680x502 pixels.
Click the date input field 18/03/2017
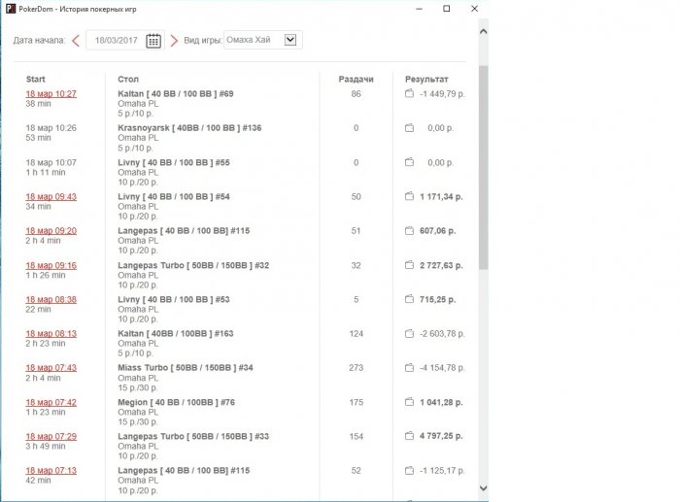point(117,41)
